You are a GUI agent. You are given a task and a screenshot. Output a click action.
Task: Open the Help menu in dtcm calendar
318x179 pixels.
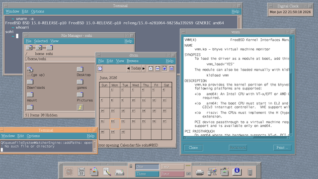169,61
